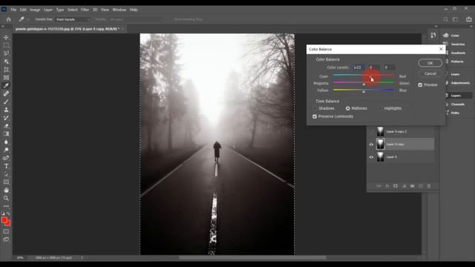Select the Dodge tool

6,150
